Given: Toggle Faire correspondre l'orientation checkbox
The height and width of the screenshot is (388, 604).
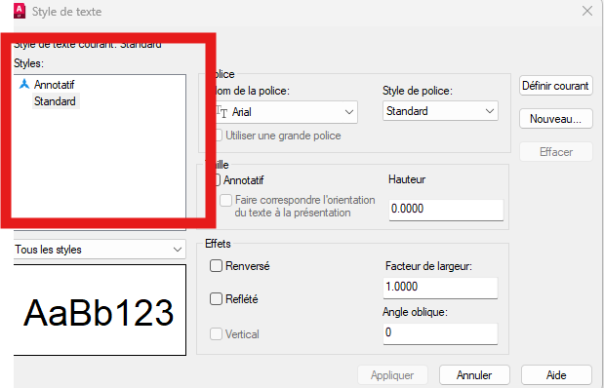Looking at the screenshot, I should click(225, 200).
